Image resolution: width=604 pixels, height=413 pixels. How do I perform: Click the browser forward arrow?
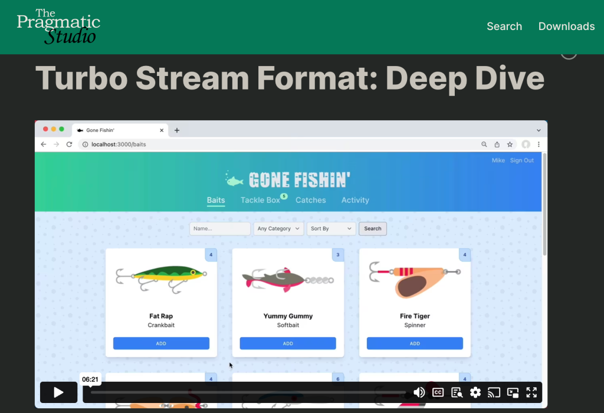pyautogui.click(x=56, y=144)
